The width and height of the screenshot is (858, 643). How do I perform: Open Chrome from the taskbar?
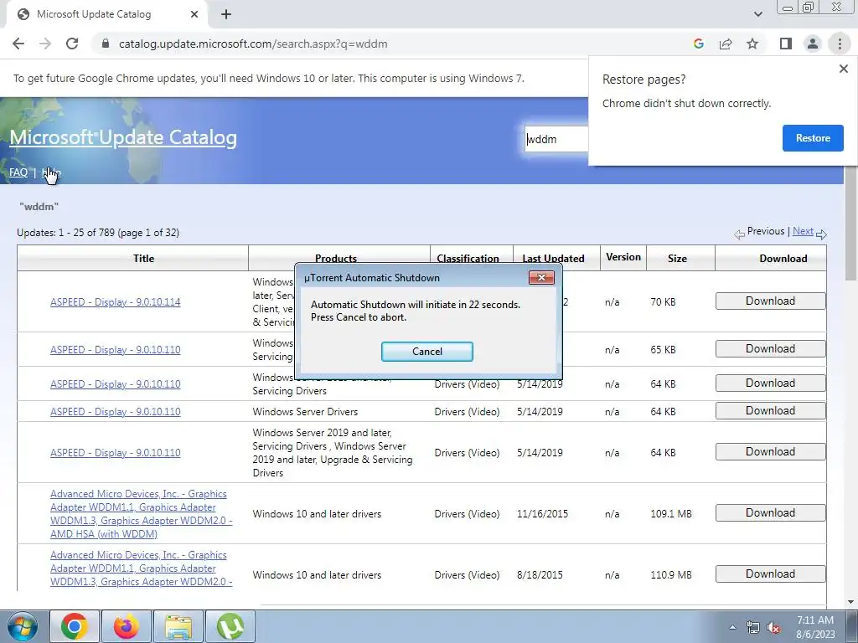pos(75,626)
